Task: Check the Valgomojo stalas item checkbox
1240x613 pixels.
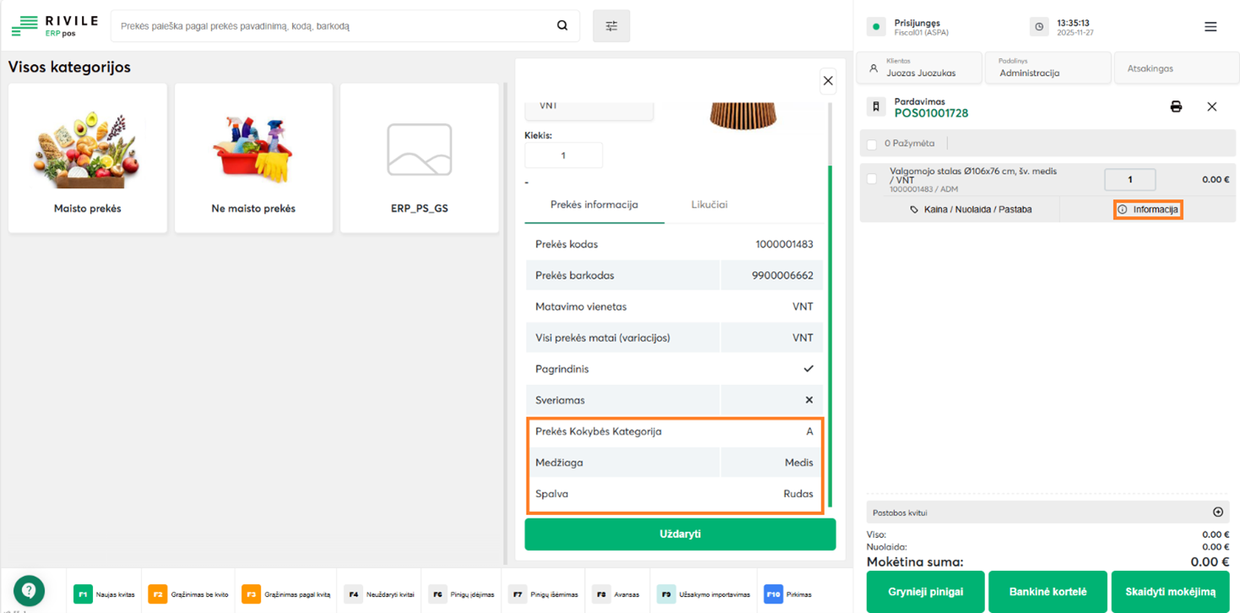Action: [x=872, y=179]
